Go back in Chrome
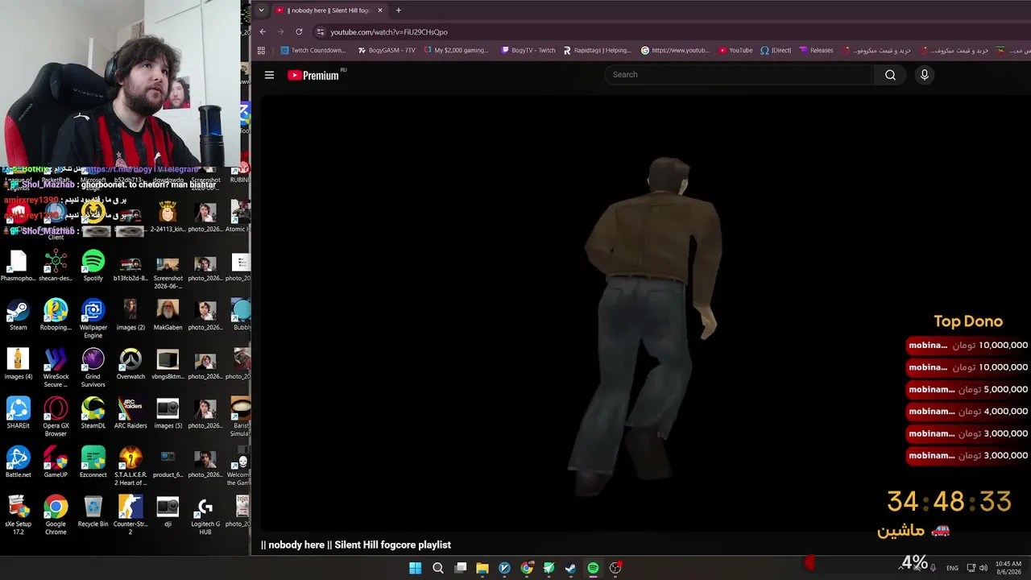This screenshot has height=580, width=1031. pos(263,31)
